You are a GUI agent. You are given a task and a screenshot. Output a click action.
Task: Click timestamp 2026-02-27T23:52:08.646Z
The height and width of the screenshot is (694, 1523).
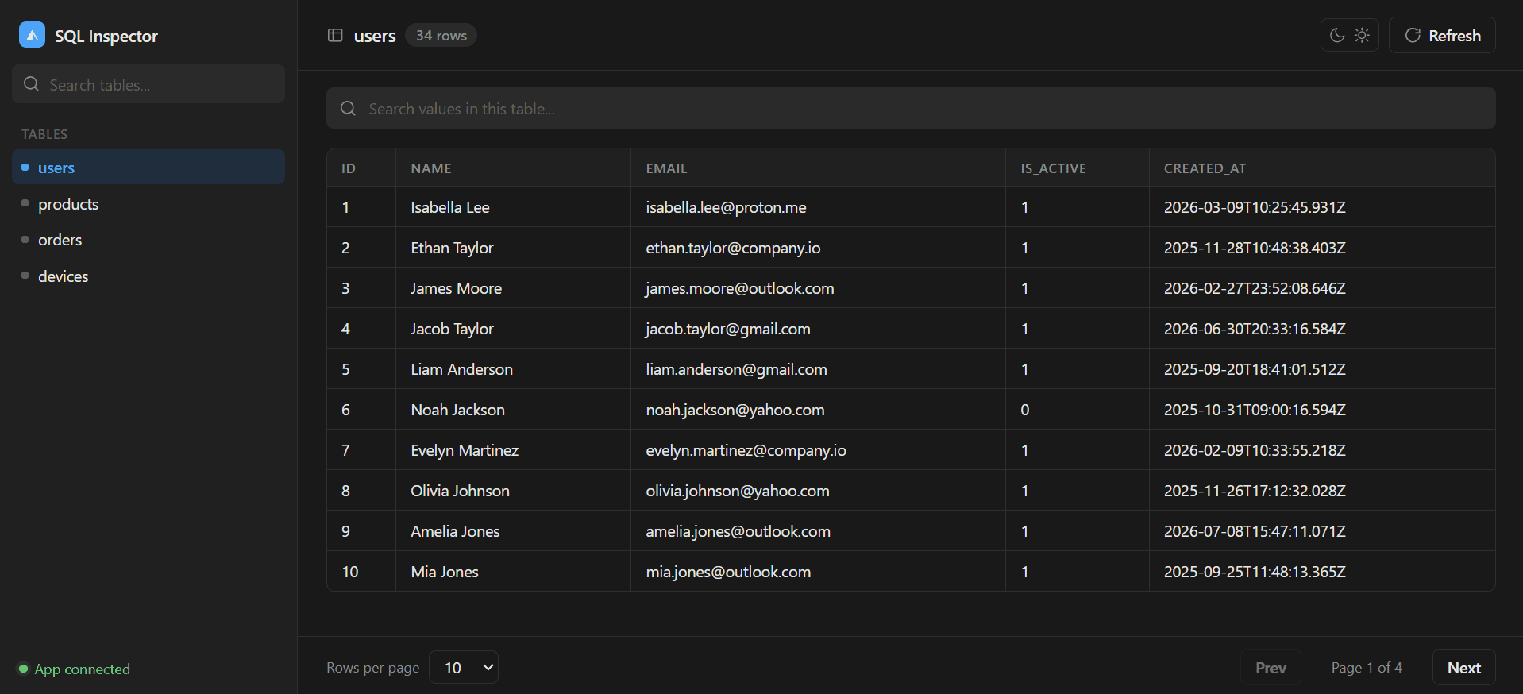[1255, 288]
